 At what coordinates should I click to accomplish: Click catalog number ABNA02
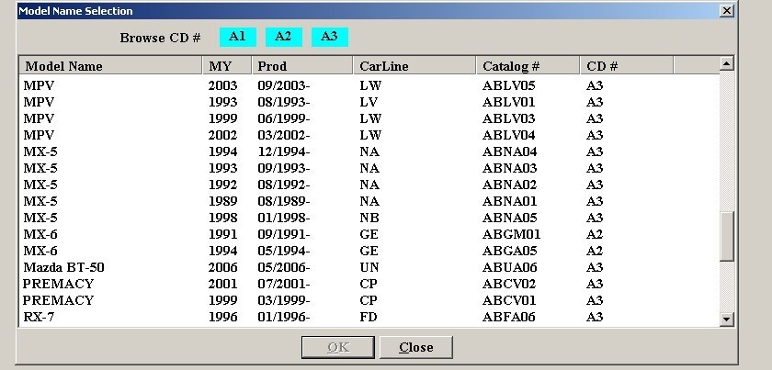tap(509, 185)
